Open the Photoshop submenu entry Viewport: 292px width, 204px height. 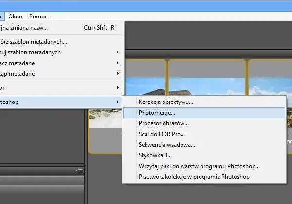pos(61,102)
